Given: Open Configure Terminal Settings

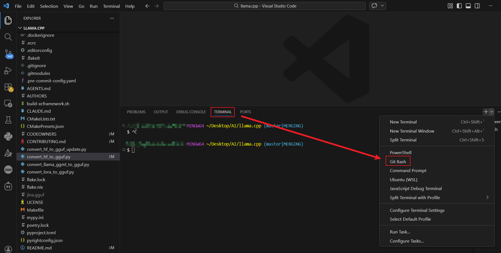Looking at the screenshot, I should 437,210.
